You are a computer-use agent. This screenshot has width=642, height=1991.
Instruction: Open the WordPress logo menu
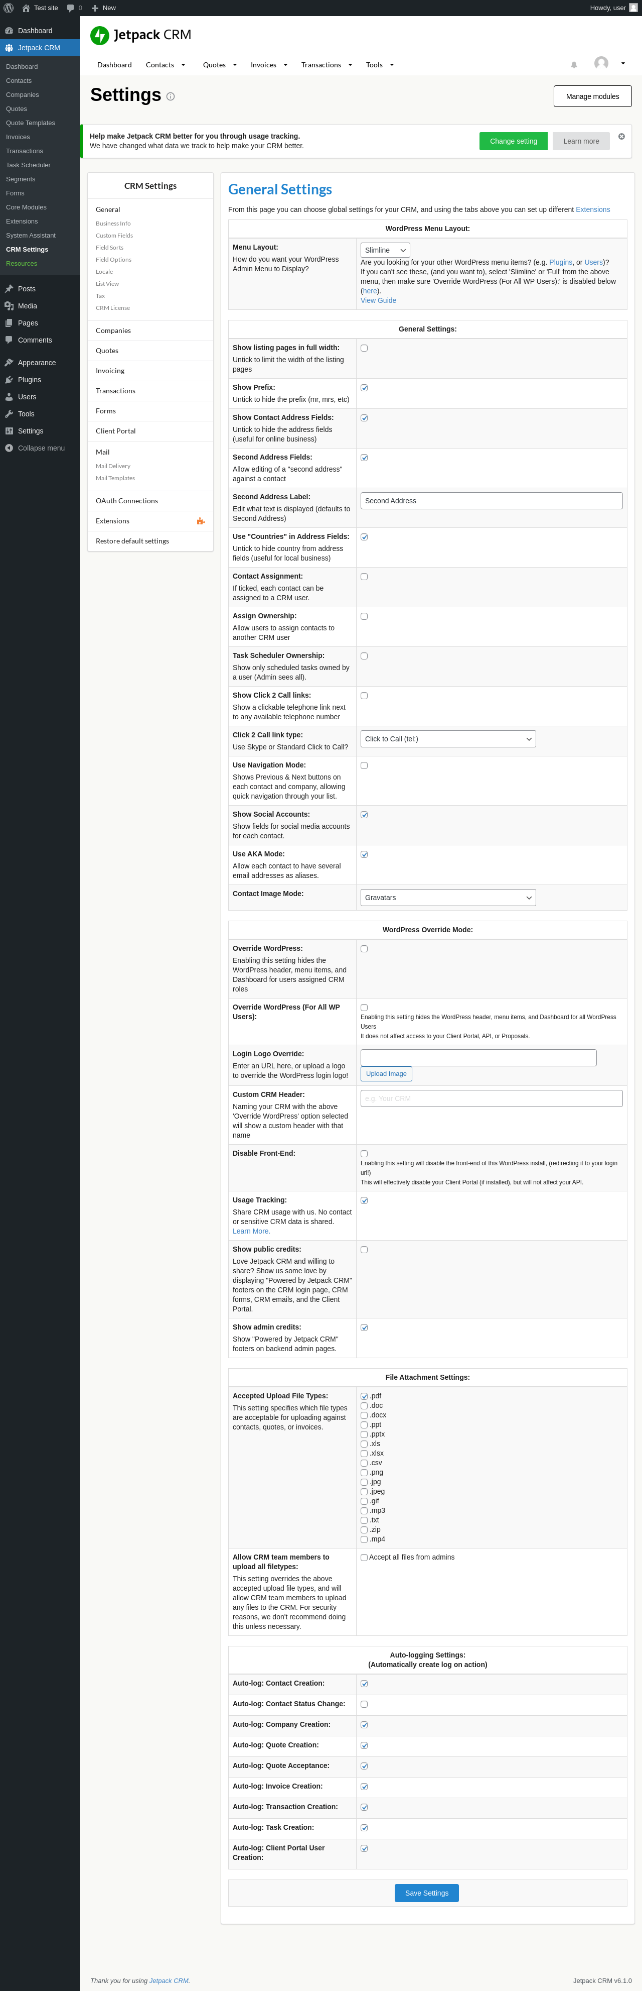[9, 8]
